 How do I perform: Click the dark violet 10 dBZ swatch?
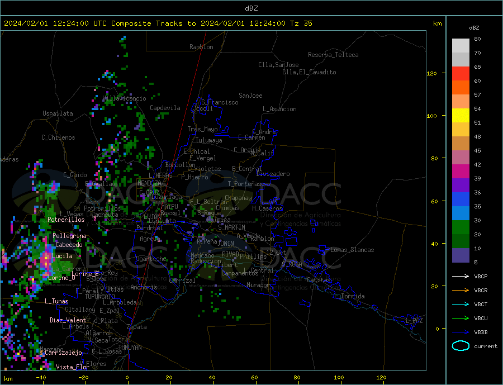coord(461,255)
